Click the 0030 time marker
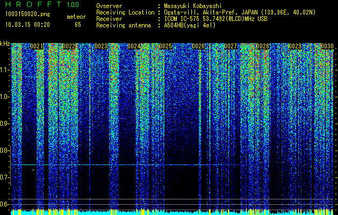Image resolution: width=338 pixels, height=215 pixels. pos(327,46)
